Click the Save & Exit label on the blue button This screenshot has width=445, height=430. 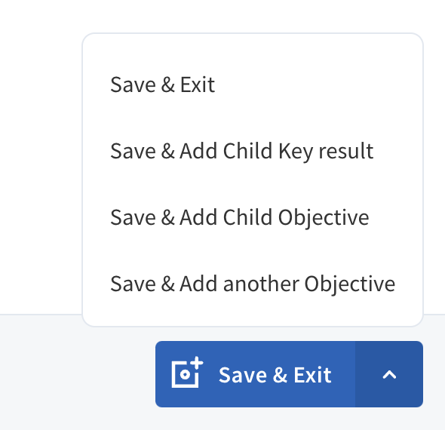(x=275, y=375)
